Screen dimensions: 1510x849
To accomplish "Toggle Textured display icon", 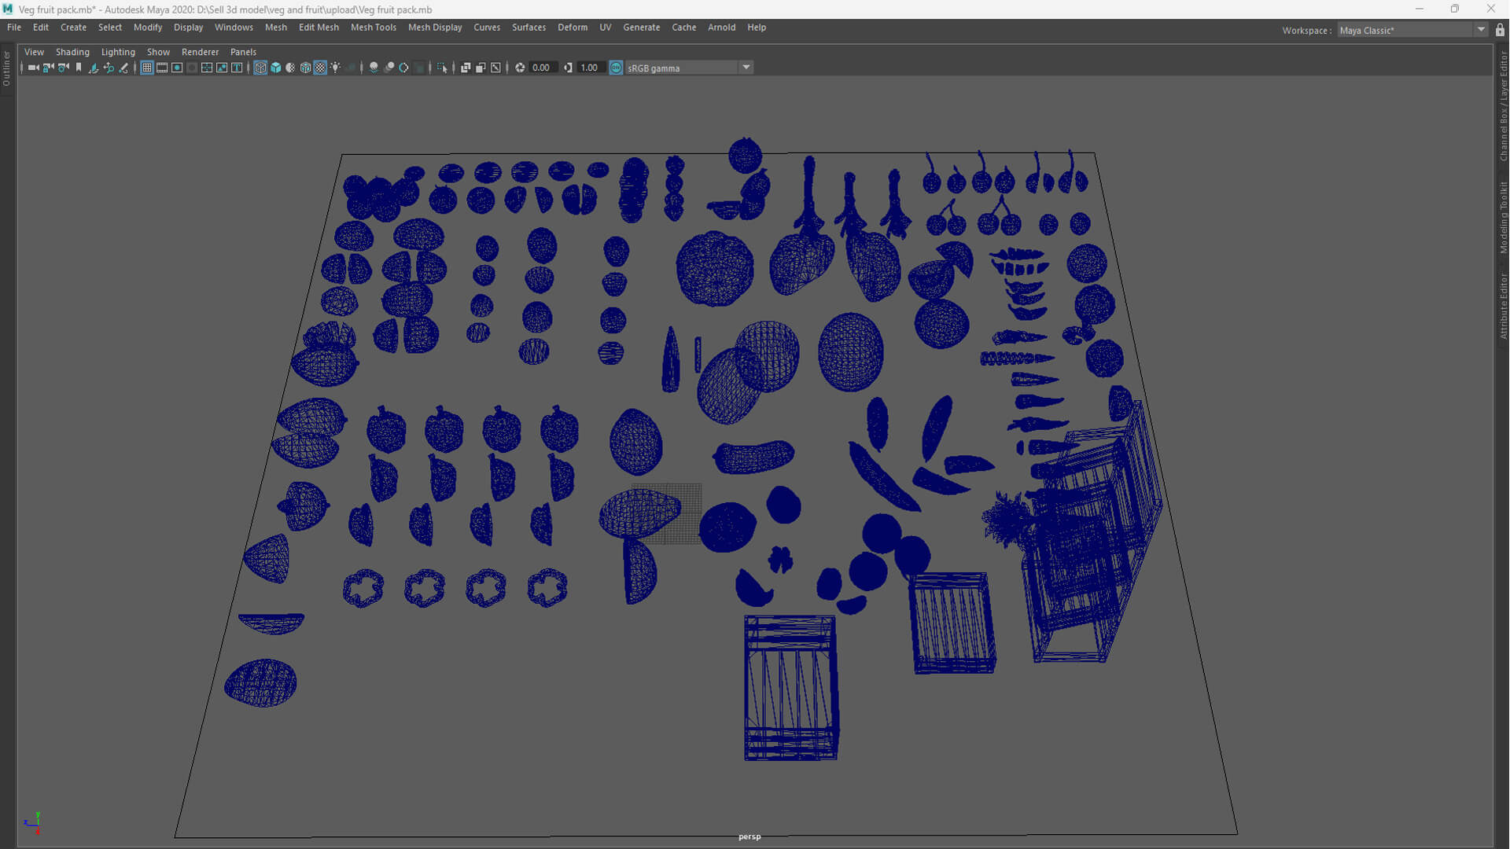I will click(320, 68).
